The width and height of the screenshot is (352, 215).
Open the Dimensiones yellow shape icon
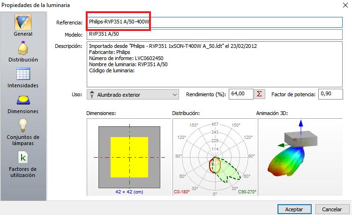23,100
